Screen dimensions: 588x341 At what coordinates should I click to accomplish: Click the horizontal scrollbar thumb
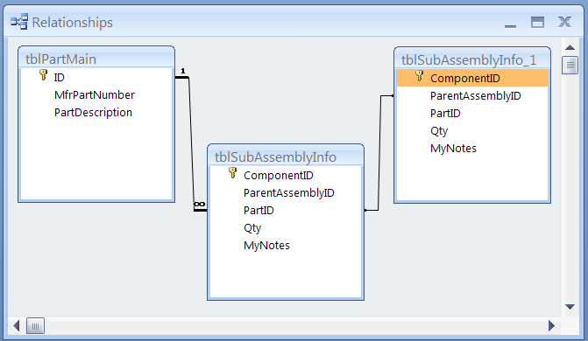pos(35,325)
